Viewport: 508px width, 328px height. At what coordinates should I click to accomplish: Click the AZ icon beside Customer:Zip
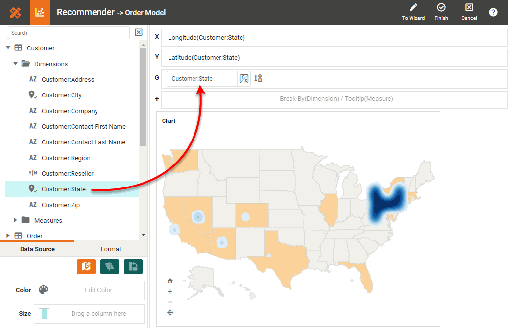(33, 205)
